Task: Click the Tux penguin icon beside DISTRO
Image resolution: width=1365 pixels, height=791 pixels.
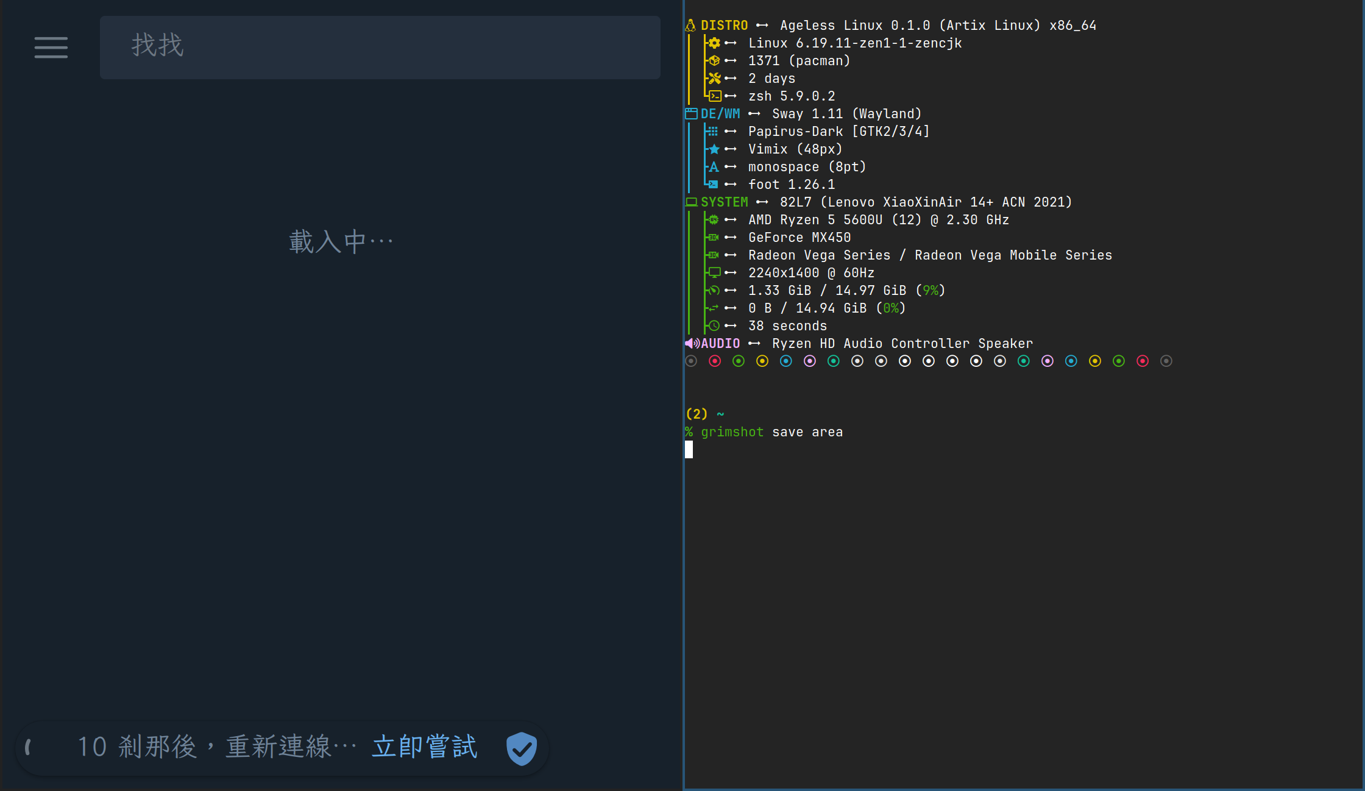Action: (690, 25)
